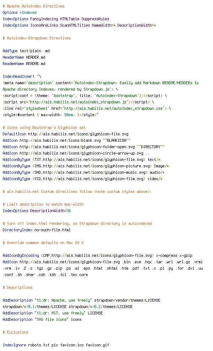
Task: Click the 'DefaultIcon' glyphicon-file.svg line
Action: click(x=66, y=134)
